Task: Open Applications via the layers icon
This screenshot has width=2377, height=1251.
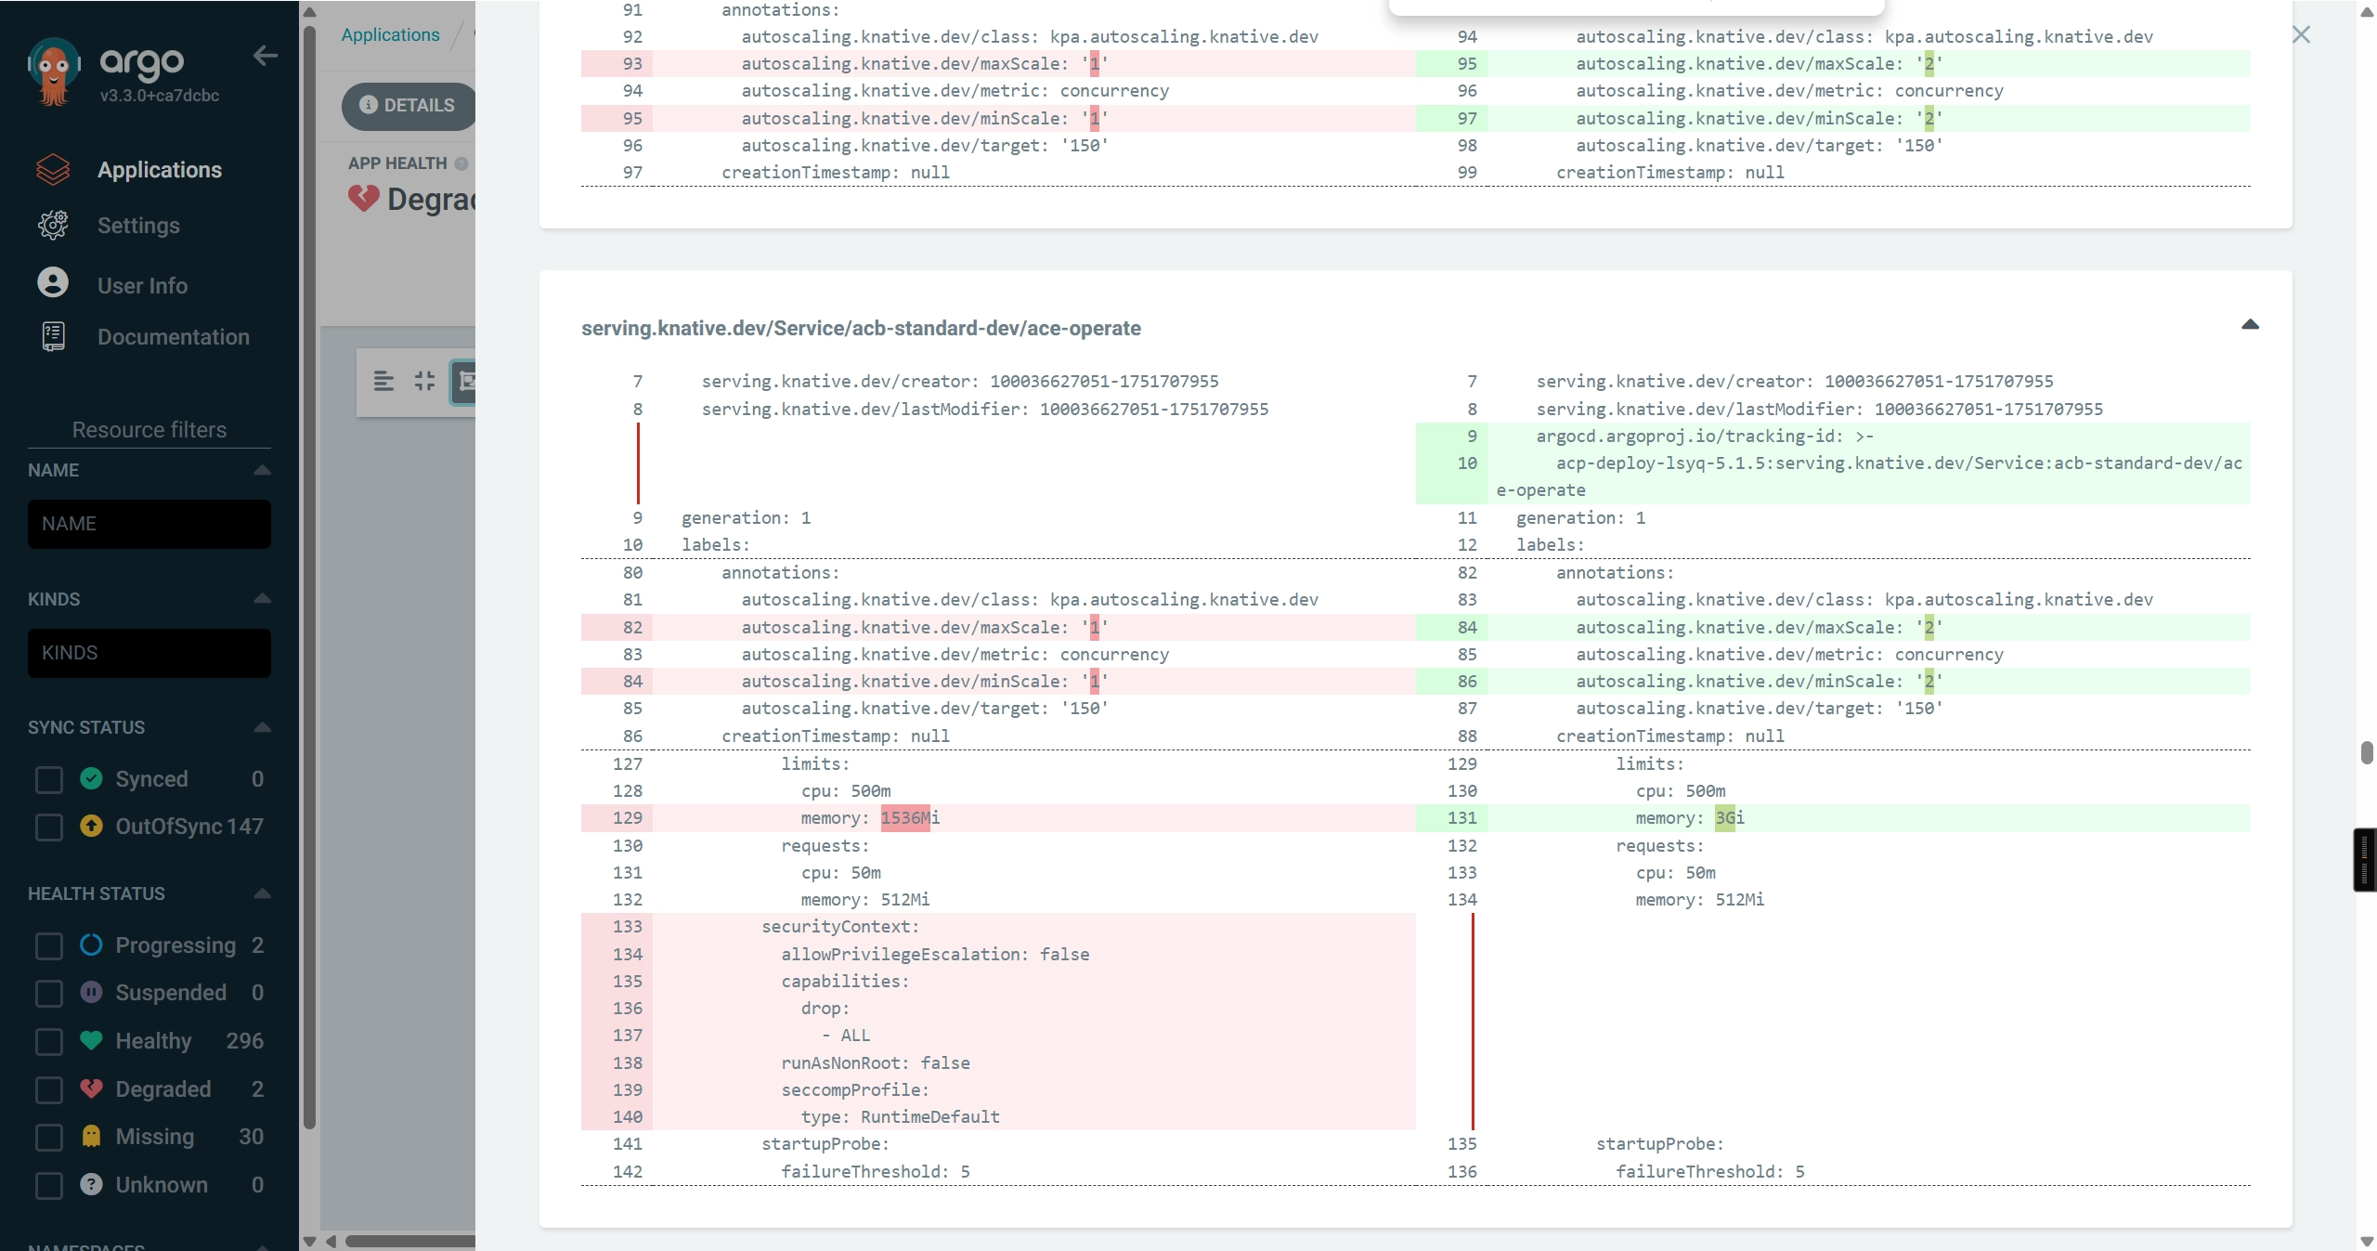Action: pos(53,169)
